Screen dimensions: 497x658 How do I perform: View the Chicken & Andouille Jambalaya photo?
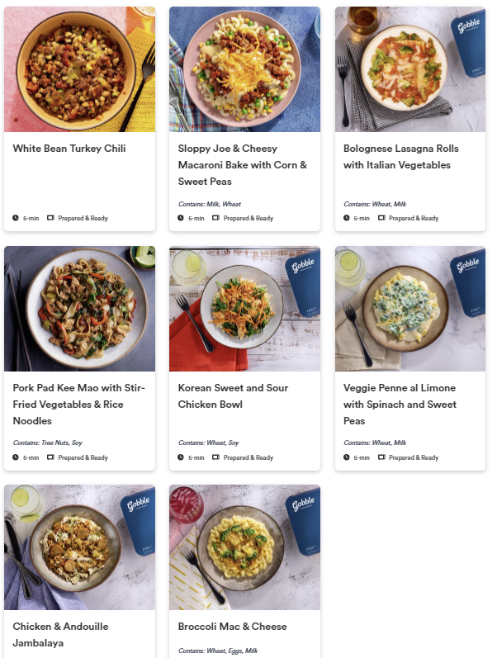tap(79, 547)
